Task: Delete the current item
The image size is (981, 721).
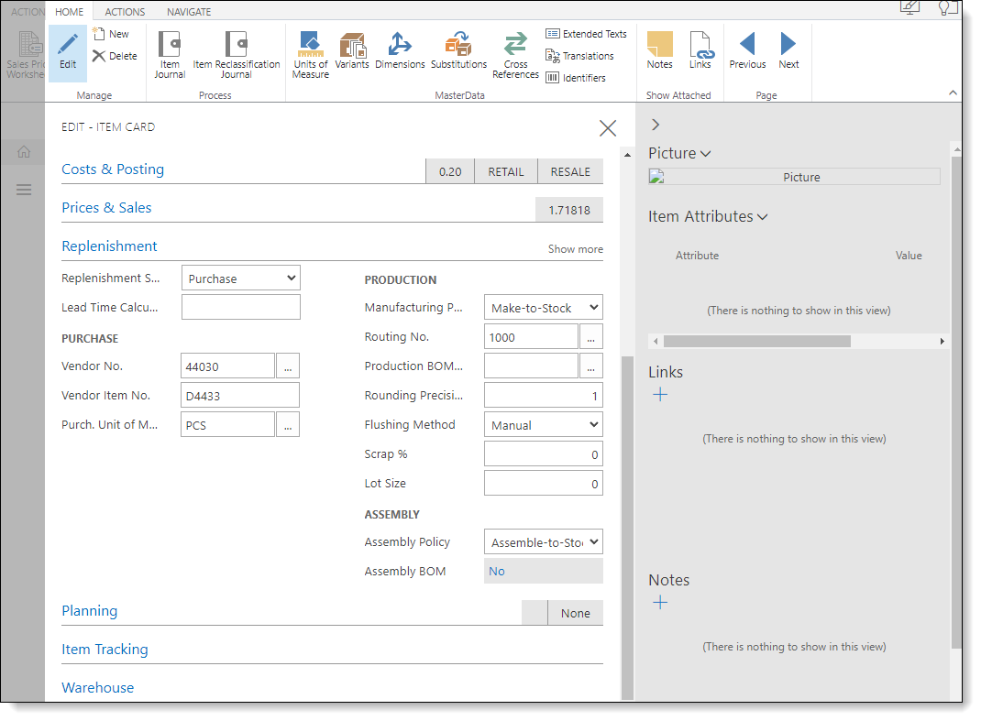Action: [116, 56]
